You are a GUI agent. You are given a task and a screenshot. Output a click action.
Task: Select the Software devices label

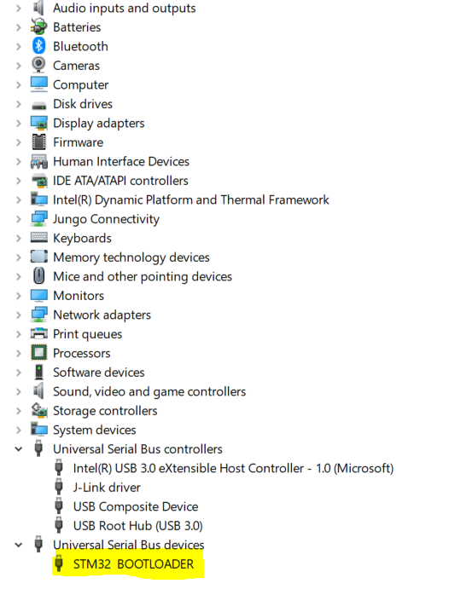pos(99,373)
